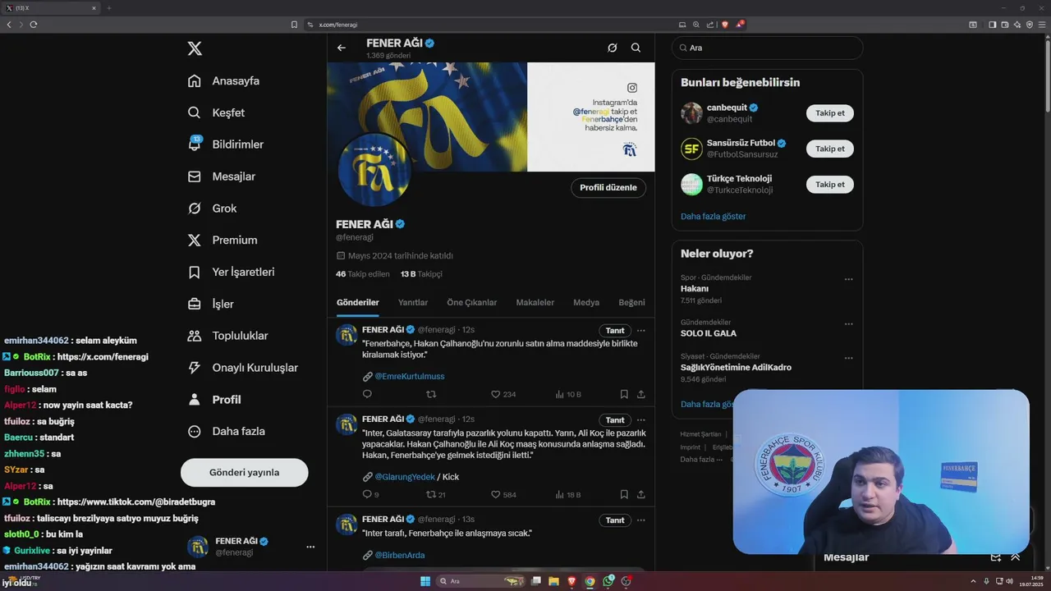1051x591 pixels.
Task: Share the Inter, Galatasaray post
Action: 641,494
